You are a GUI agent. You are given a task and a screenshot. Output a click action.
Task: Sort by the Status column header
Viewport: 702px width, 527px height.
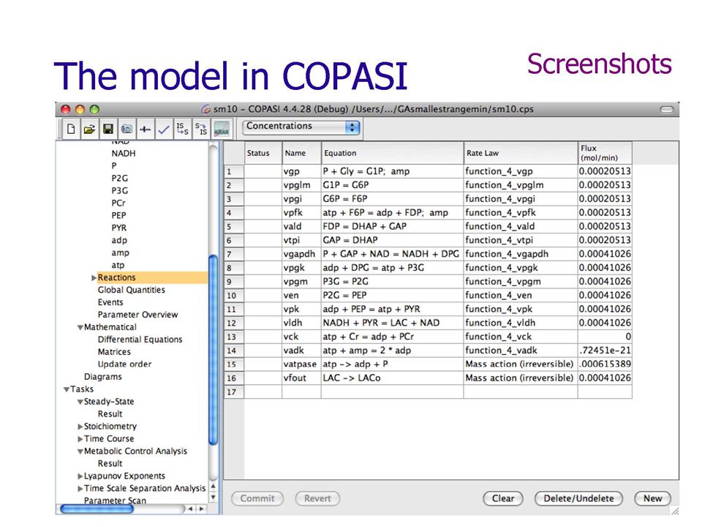click(263, 153)
